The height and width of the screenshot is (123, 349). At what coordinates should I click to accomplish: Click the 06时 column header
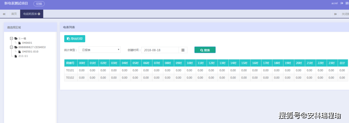coord(147,63)
